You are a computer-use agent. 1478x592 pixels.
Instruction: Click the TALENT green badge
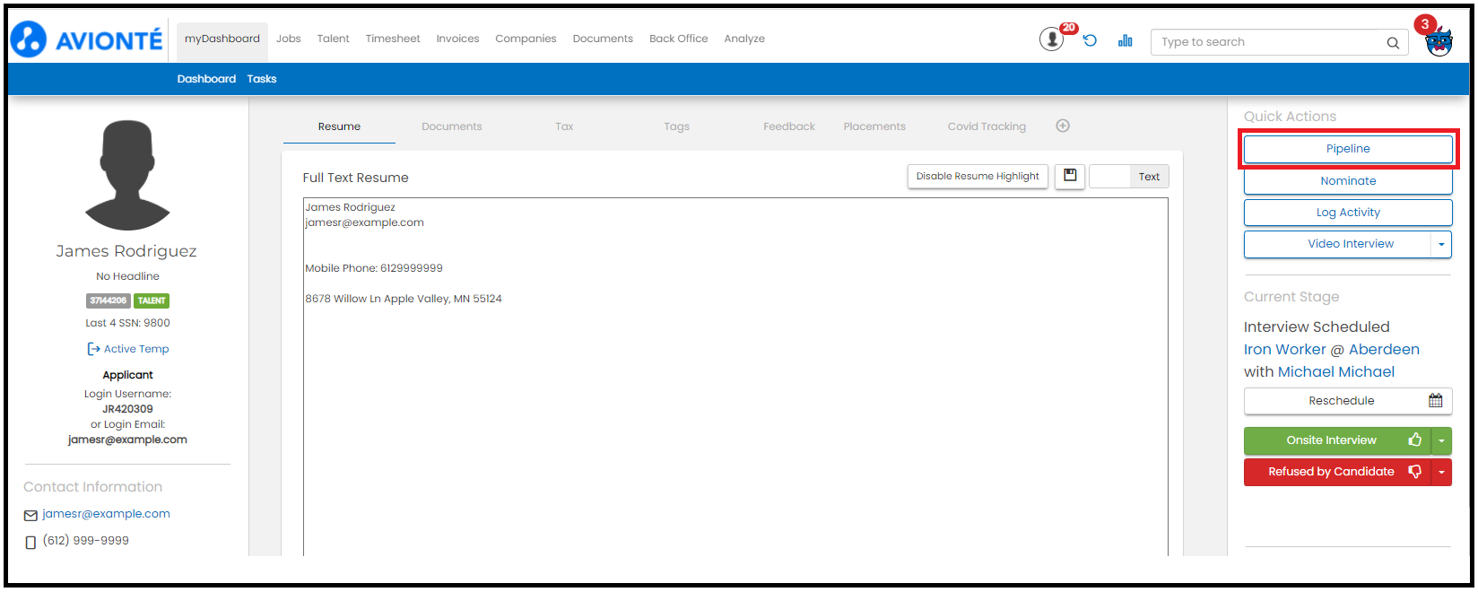pos(152,300)
